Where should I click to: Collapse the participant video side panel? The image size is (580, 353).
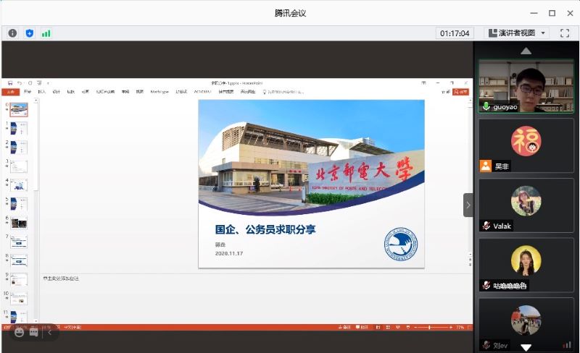(x=468, y=205)
